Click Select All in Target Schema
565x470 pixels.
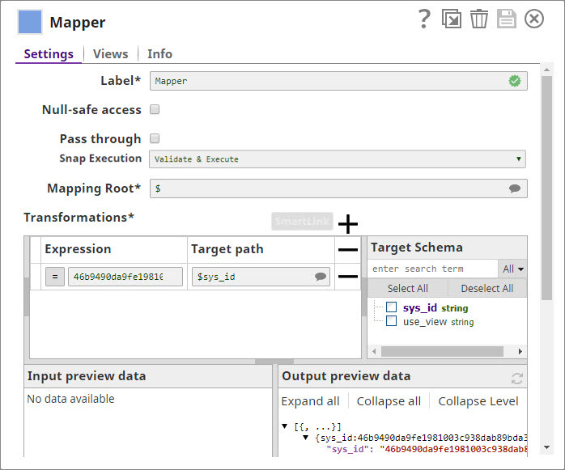(x=407, y=289)
